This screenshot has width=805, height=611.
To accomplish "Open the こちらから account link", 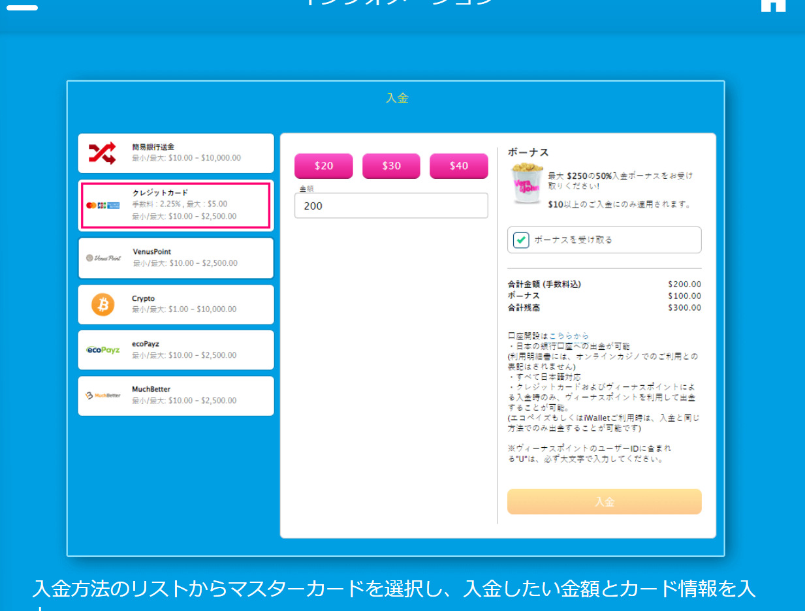I will [569, 336].
